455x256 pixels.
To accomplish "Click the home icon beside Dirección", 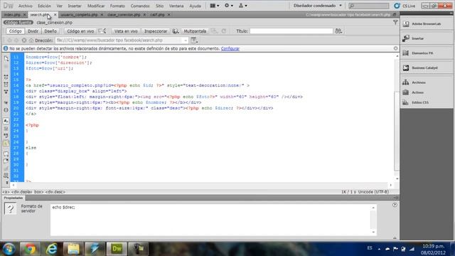I will tap(31, 41).
